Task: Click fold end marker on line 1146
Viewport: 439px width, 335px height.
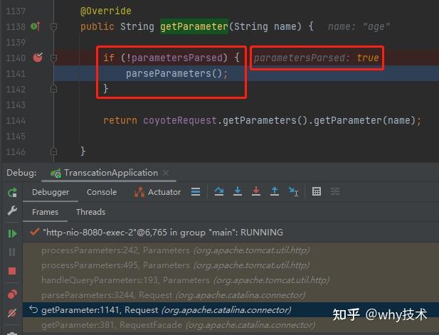Action: coord(53,151)
